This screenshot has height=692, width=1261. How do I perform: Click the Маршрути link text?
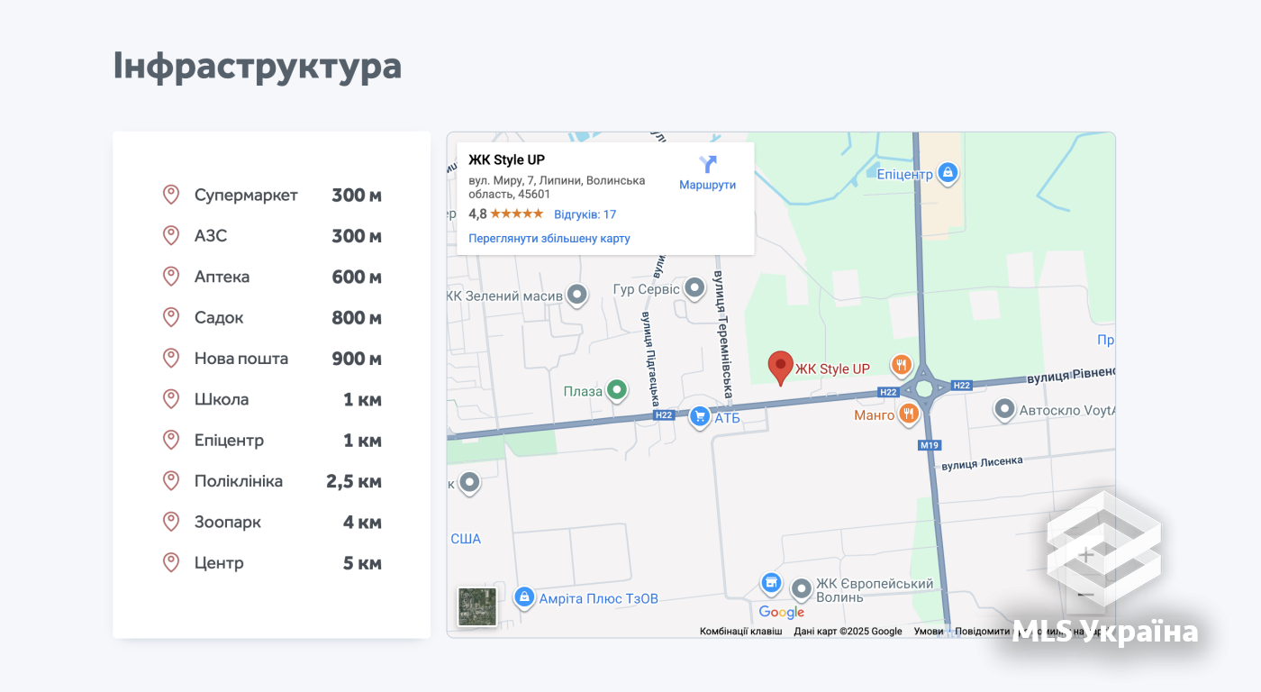point(707,185)
